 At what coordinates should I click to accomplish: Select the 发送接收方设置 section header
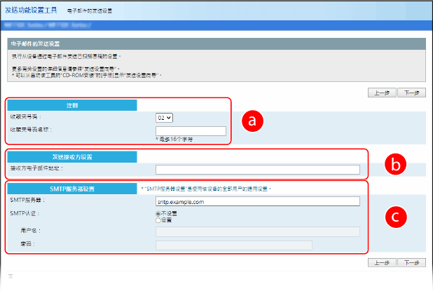click(x=71, y=156)
